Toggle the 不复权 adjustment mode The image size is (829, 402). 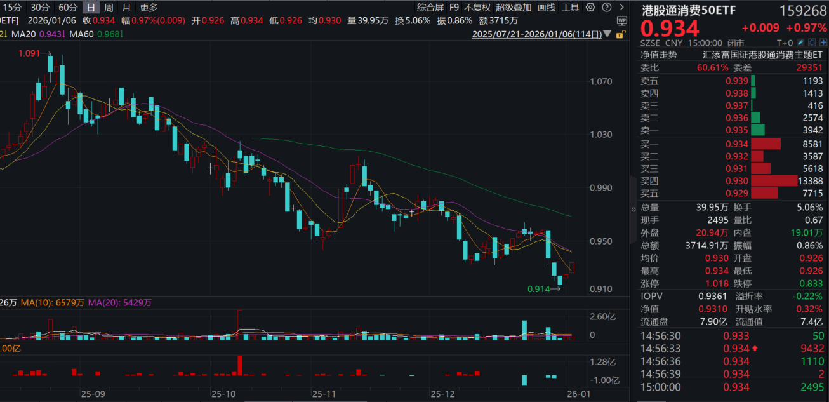[x=477, y=8]
